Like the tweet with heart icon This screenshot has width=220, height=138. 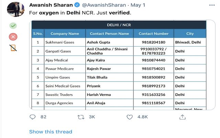point(130,117)
